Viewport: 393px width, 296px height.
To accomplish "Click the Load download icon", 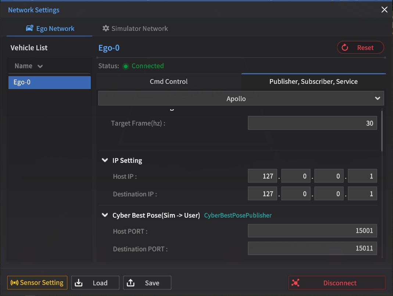I will (x=79, y=283).
